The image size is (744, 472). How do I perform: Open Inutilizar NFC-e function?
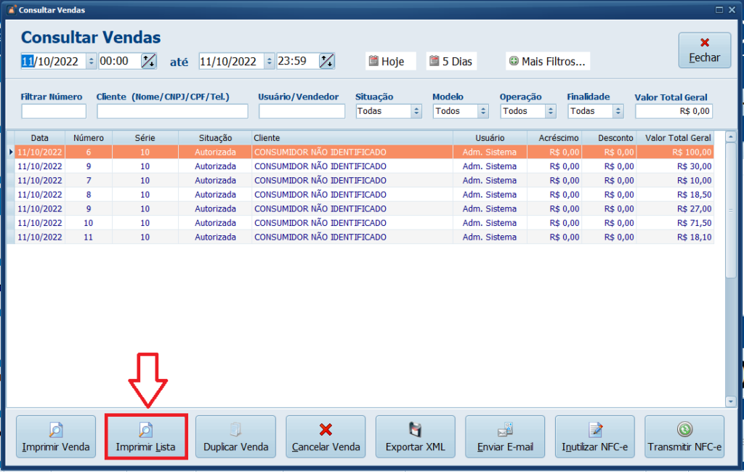pyautogui.click(x=595, y=436)
